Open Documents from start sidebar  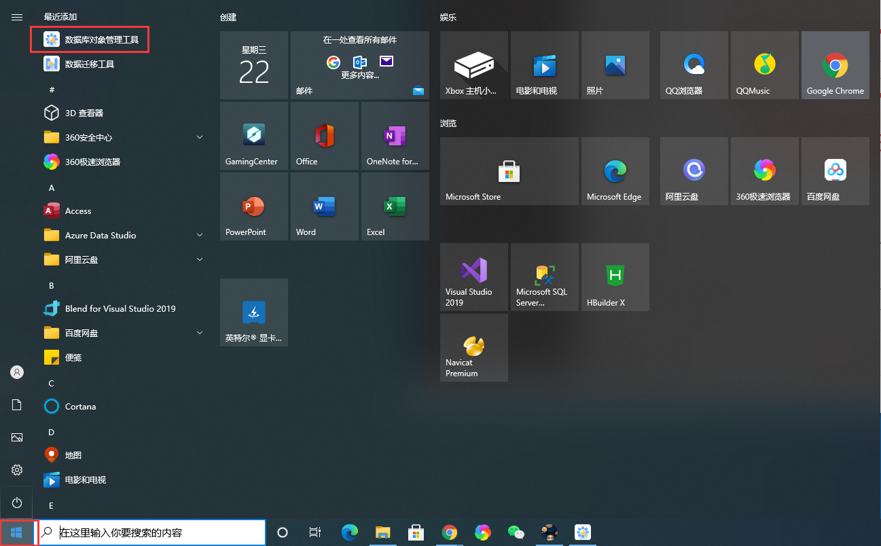click(17, 405)
